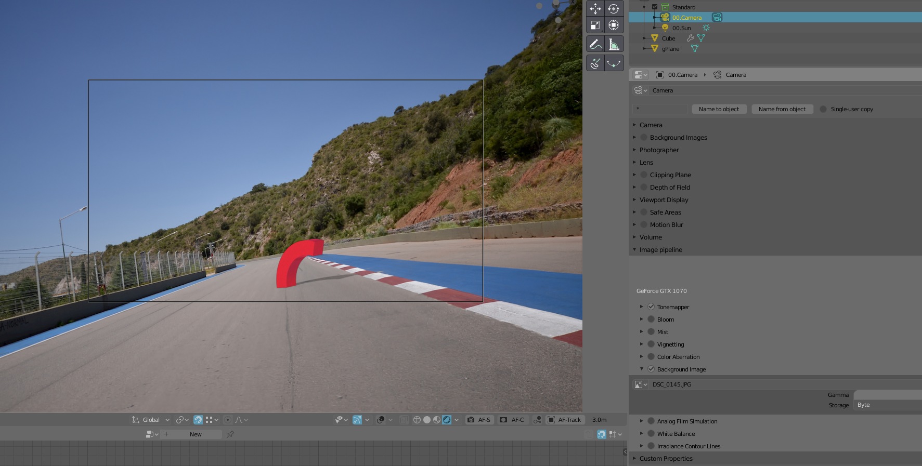
Task: Select the Rotate tool
Action: [x=614, y=9]
